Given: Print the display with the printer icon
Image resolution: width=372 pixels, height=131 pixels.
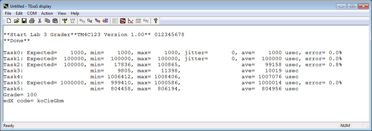Looking at the screenshot, I should click(32, 21).
